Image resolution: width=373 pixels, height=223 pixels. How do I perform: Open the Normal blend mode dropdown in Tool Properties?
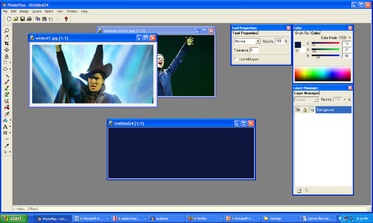click(x=258, y=41)
